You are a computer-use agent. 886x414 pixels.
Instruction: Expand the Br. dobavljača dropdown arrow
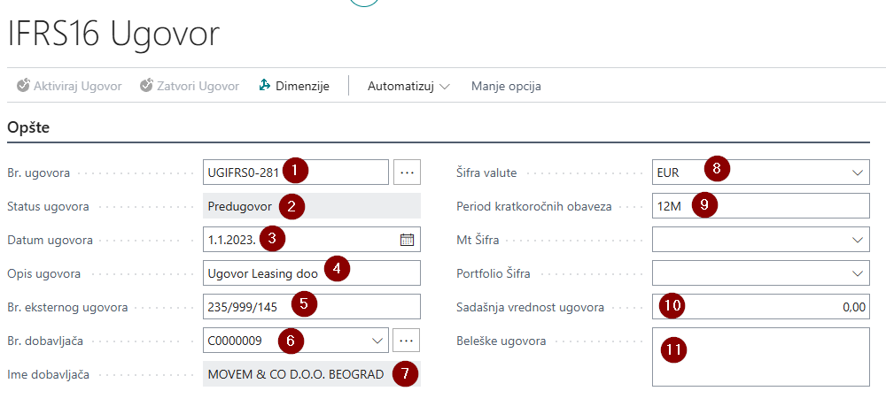pyautogui.click(x=377, y=341)
